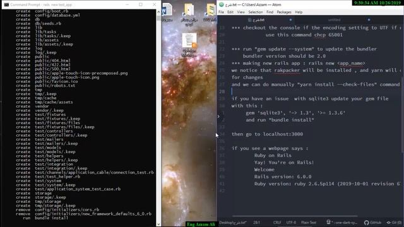Change UTF-8 encoding in status bar

(291, 223)
